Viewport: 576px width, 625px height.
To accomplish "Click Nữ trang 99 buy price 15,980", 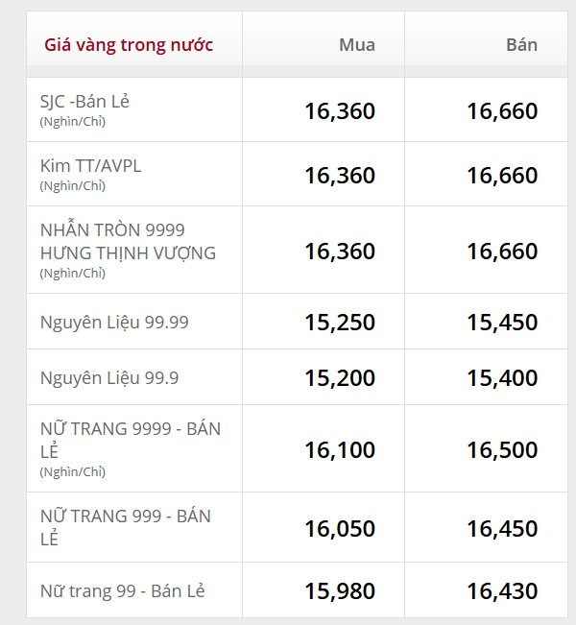I will [340, 590].
